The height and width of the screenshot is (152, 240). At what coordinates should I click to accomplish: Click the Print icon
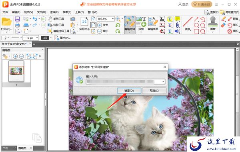[17, 25]
